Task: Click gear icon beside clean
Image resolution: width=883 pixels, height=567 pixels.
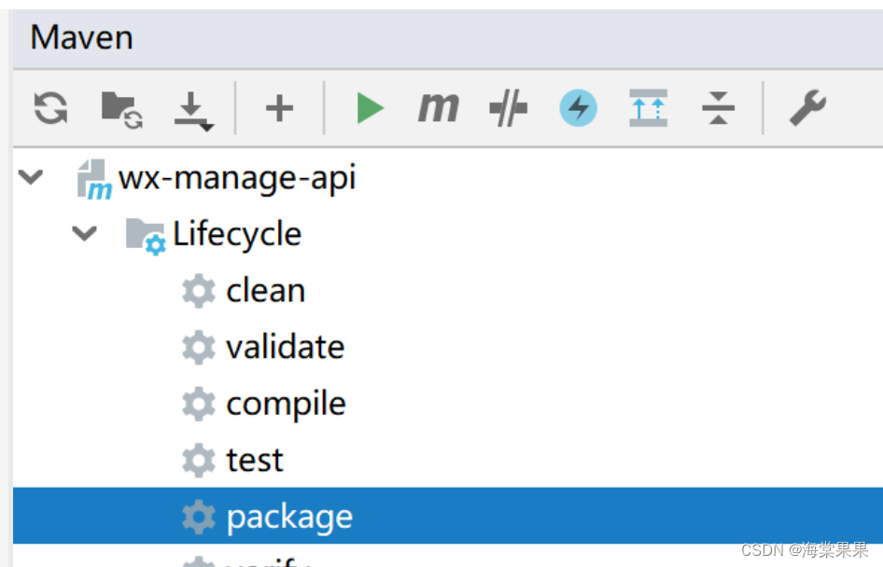Action: pyautogui.click(x=199, y=291)
